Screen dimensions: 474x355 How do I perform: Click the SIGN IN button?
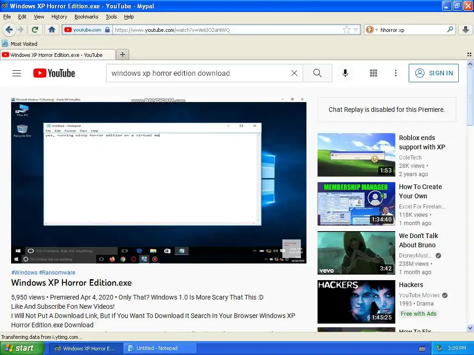pos(433,73)
